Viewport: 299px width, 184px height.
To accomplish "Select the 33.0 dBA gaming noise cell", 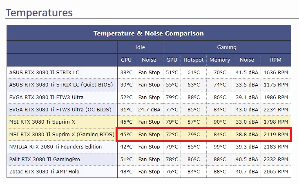I will (247, 122).
